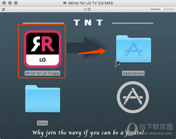Click the alias arrow badge on Applications folder
Image resolution: width=176 pixels, height=139 pixels.
117,64
